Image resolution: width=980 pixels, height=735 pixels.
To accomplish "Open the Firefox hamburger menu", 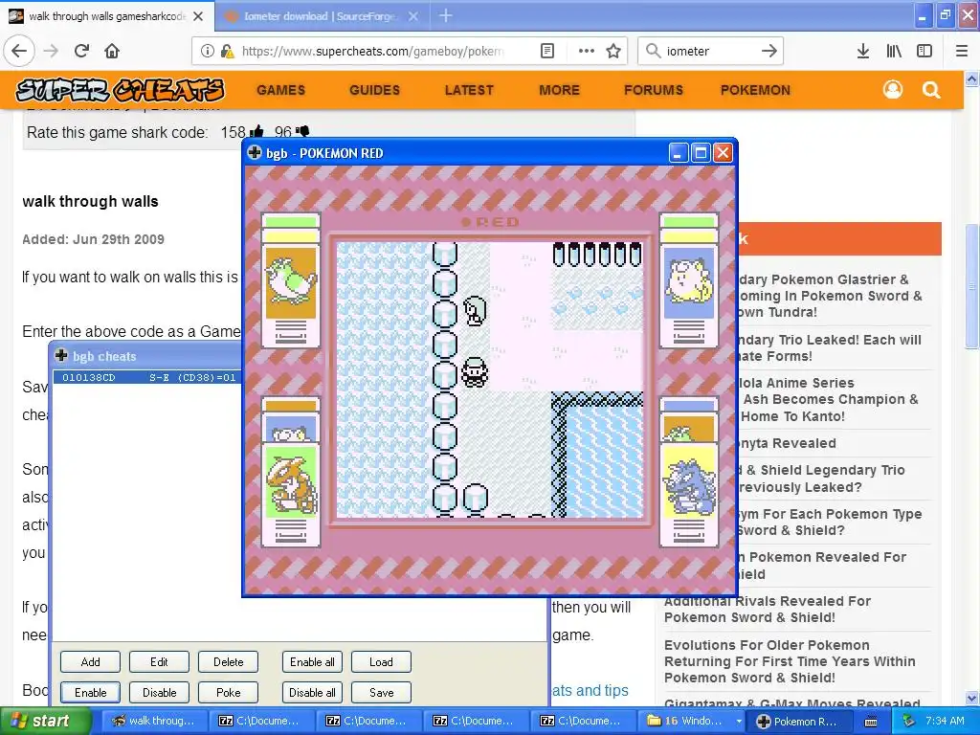I will point(962,51).
